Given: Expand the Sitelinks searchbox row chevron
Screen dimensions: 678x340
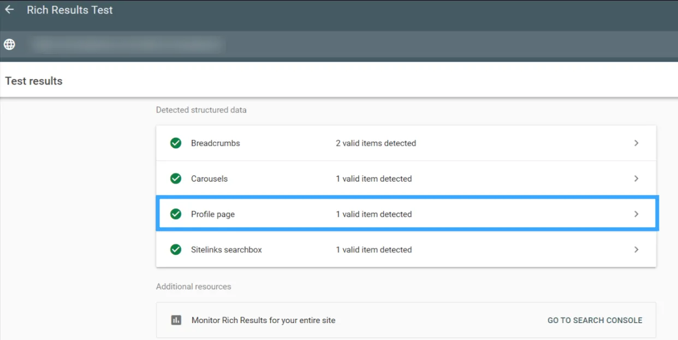Looking at the screenshot, I should coord(636,249).
